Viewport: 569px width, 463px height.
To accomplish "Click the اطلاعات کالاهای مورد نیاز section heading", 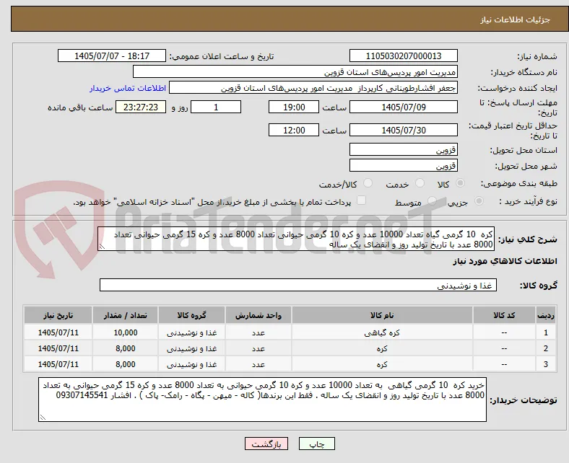I will point(505,261).
